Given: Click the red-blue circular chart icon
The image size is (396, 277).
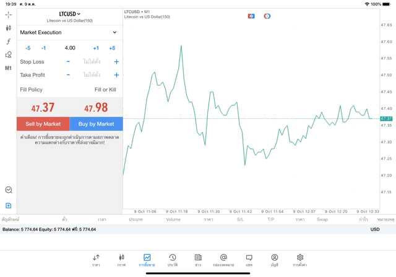Looking at the screenshot, I should coord(267,16).
